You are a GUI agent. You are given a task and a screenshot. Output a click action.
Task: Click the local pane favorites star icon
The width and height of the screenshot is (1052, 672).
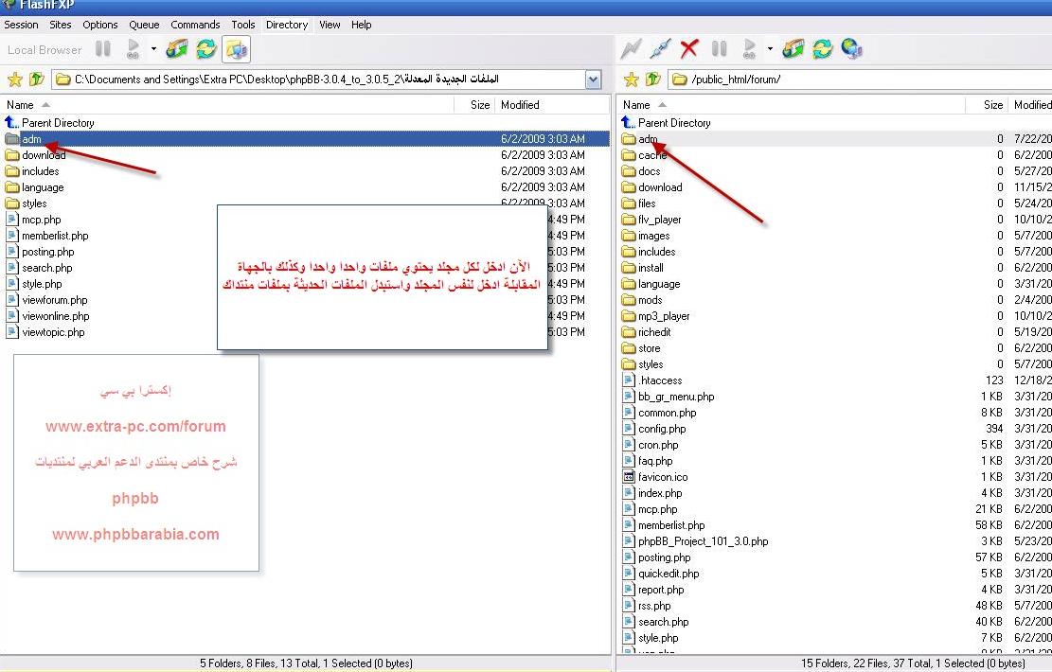coord(15,80)
